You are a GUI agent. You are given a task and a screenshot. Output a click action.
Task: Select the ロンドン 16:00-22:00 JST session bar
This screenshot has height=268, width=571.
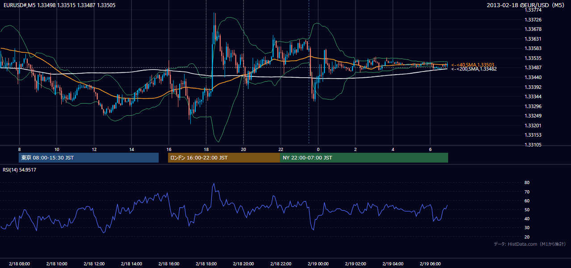point(224,158)
